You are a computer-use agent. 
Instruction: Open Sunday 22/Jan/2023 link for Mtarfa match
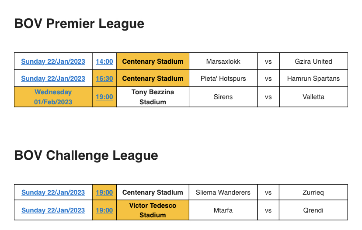[53, 210]
